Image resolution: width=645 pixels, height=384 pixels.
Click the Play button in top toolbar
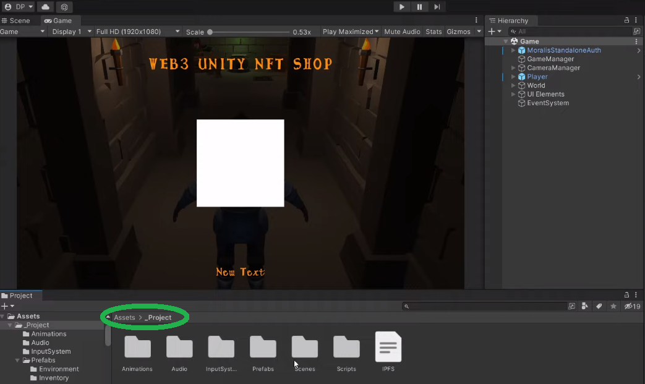click(x=401, y=7)
